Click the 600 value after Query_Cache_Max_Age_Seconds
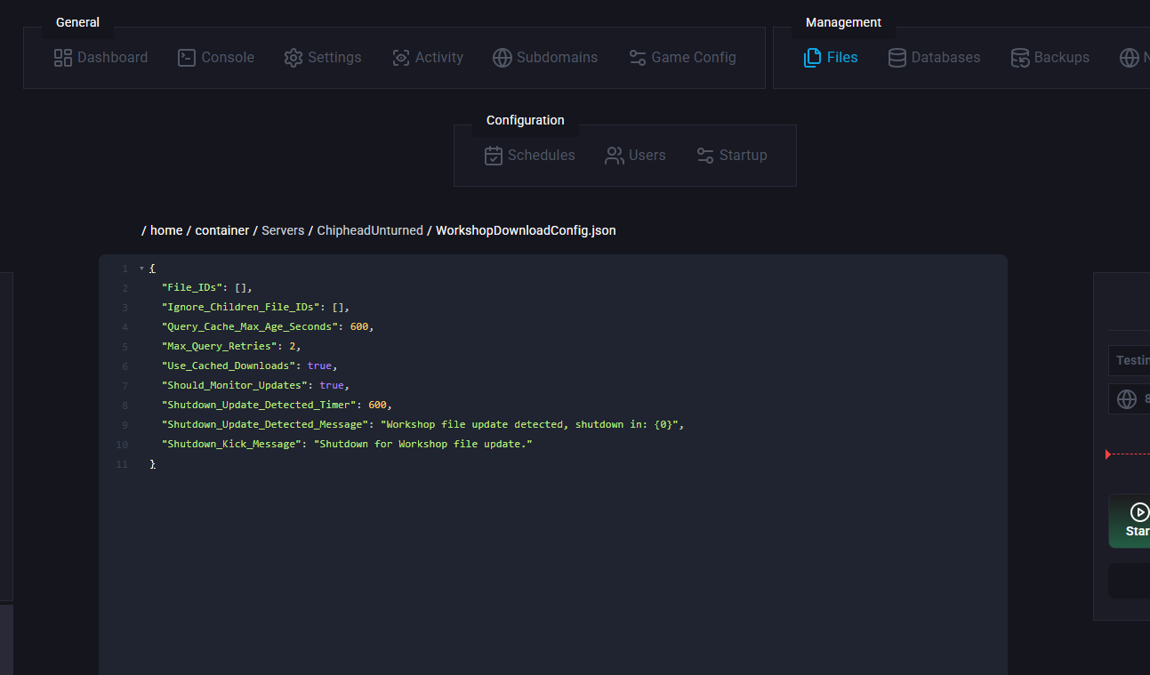Image resolution: width=1150 pixels, height=675 pixels. coord(359,326)
